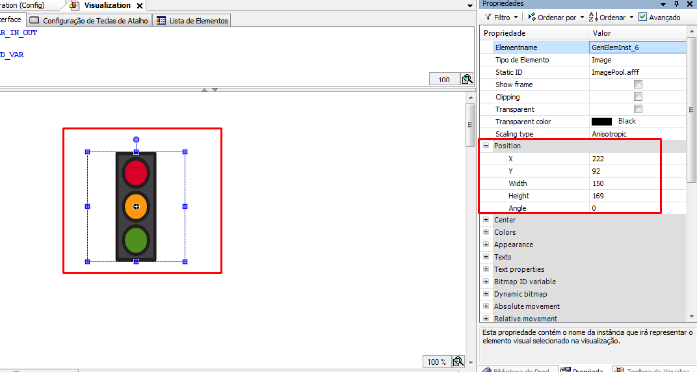Click the black Transparent color swatch

coord(601,122)
